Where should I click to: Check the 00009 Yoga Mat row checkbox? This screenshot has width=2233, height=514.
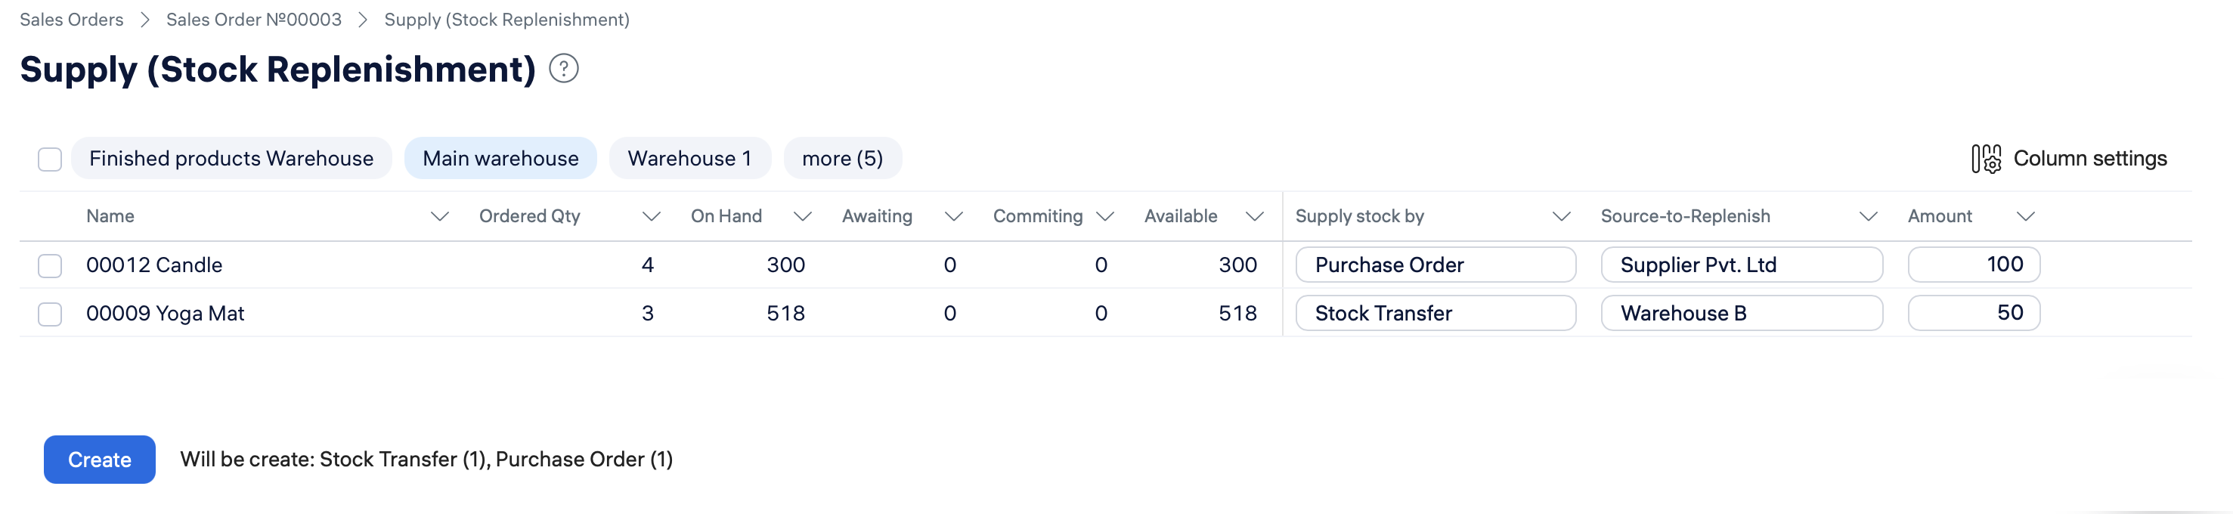(51, 314)
